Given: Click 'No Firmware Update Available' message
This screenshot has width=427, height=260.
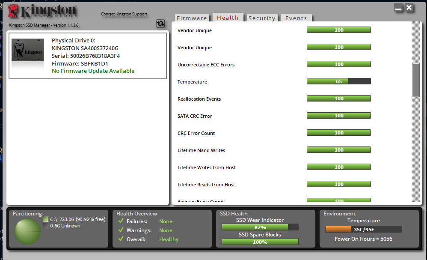Looking at the screenshot, I should tap(93, 71).
